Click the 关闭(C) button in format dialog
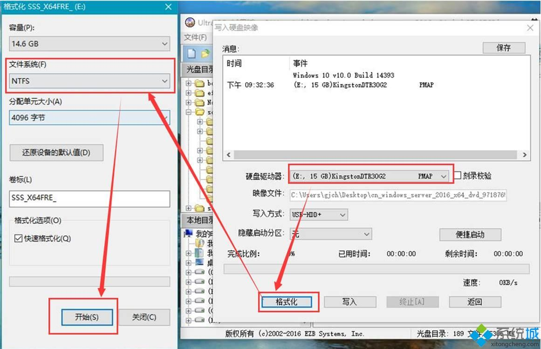The height and width of the screenshot is (349, 541). [x=144, y=317]
